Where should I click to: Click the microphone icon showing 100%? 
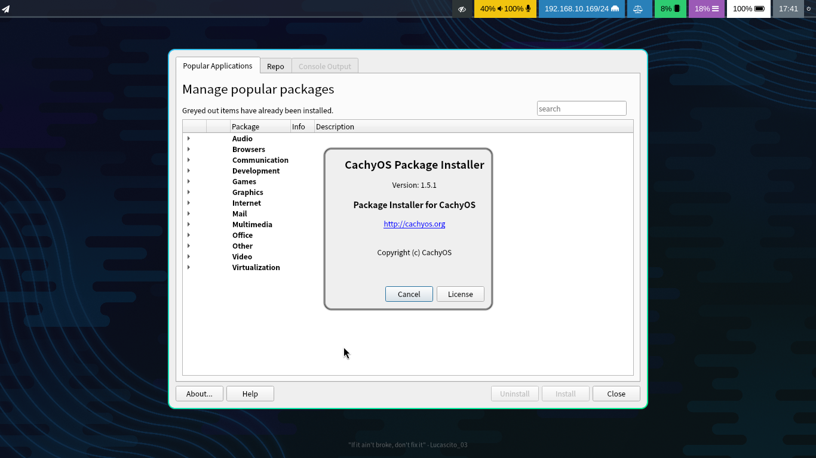pyautogui.click(x=528, y=9)
